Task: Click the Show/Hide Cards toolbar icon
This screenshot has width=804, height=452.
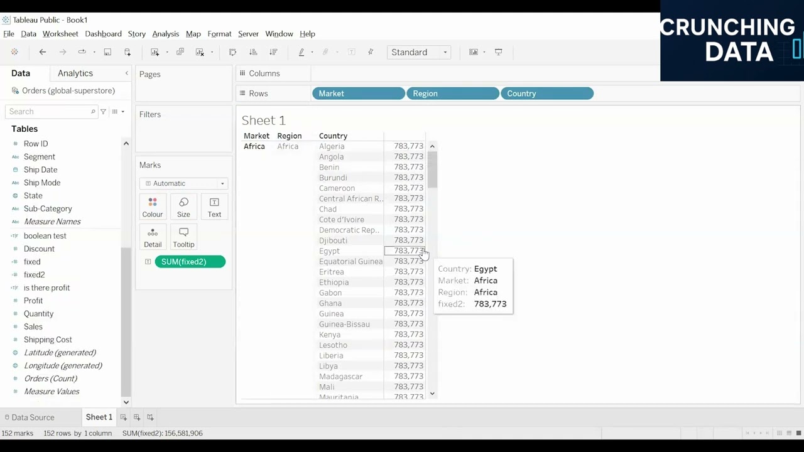Action: point(474,52)
